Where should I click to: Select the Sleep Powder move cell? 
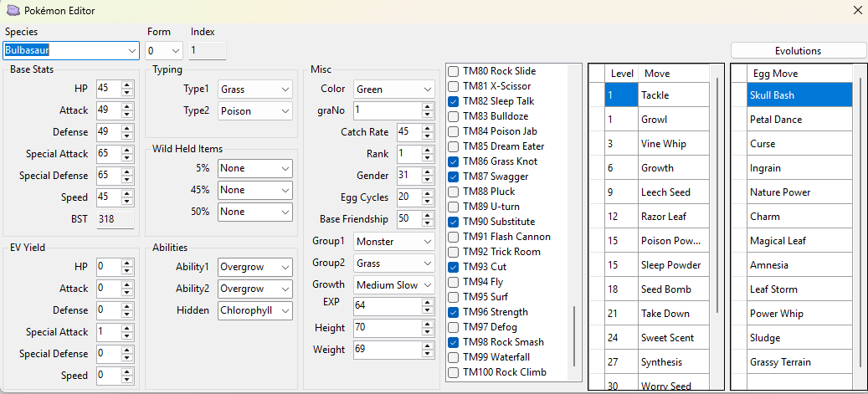click(x=673, y=265)
